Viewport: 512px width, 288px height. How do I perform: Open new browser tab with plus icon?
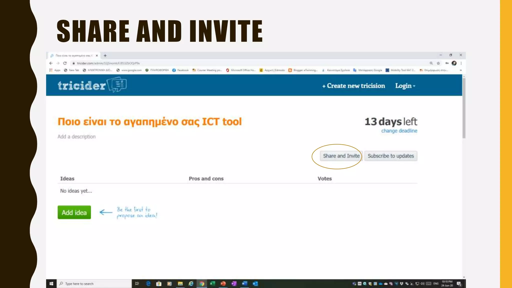click(105, 55)
